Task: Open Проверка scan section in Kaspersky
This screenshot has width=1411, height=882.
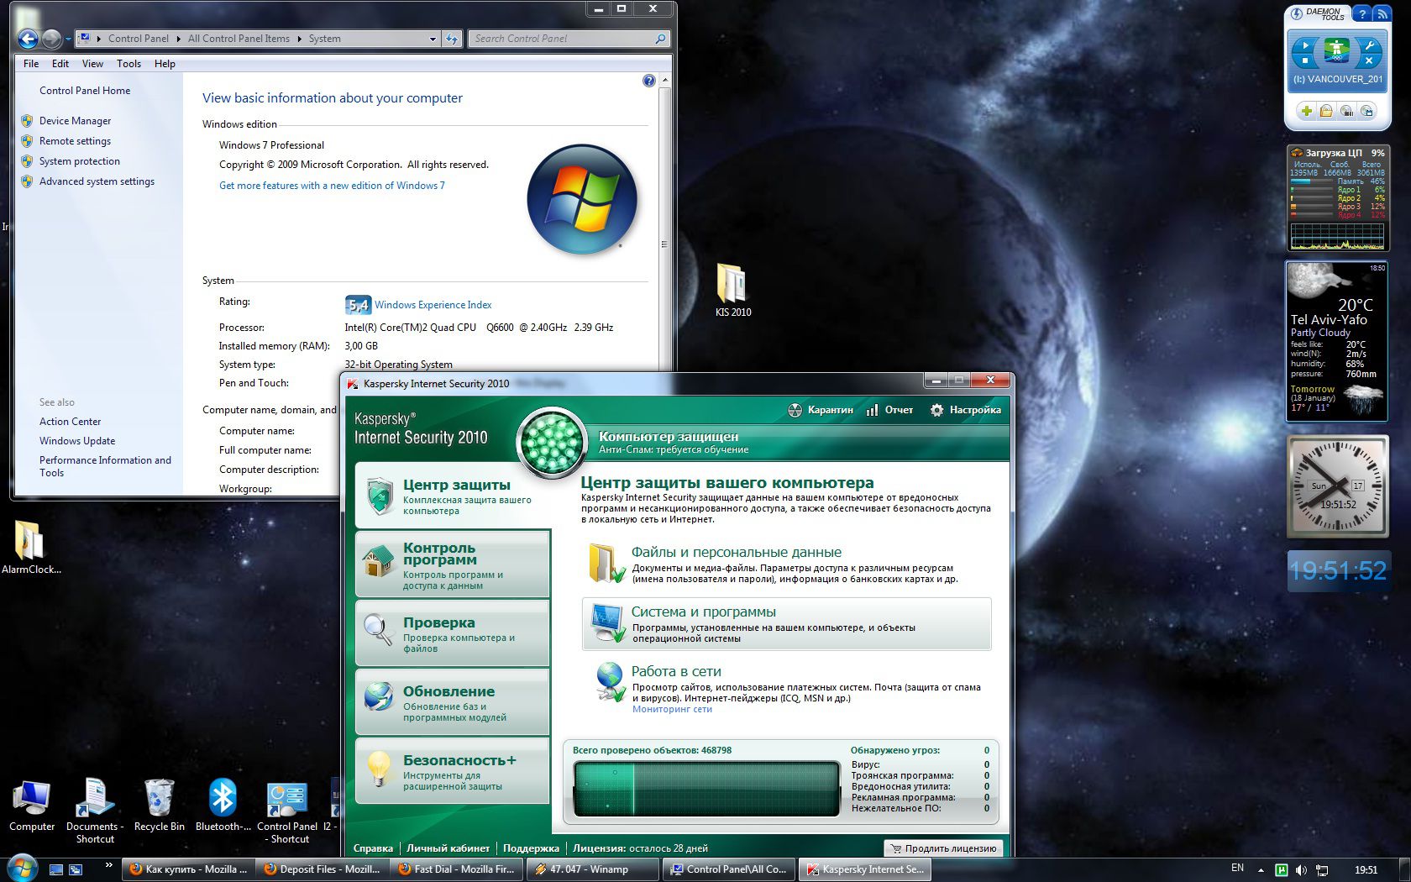Action: (453, 633)
